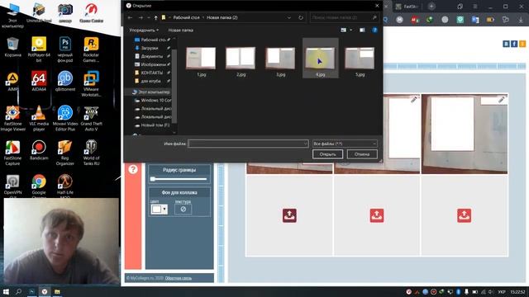Open the browser hamburger menu
This screenshot has width=529, height=297.
[x=475, y=7]
